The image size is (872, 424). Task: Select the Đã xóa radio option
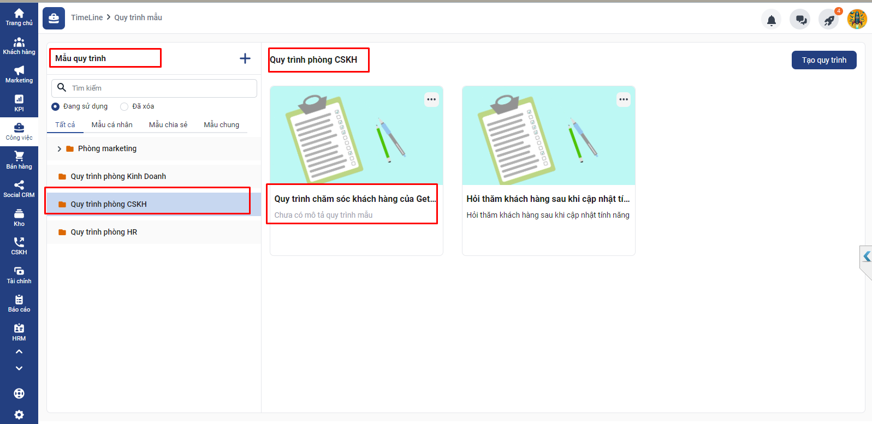[x=124, y=106]
